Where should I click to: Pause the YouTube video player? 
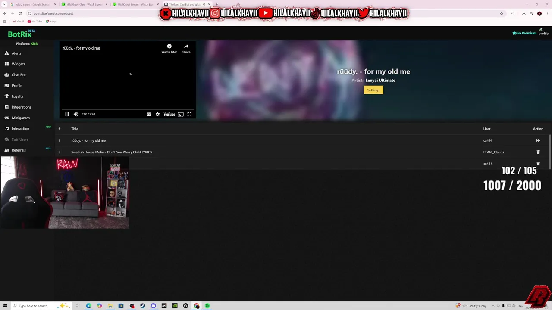(67, 114)
